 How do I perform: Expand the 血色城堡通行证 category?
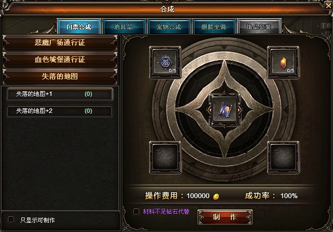pyautogui.click(x=60, y=60)
